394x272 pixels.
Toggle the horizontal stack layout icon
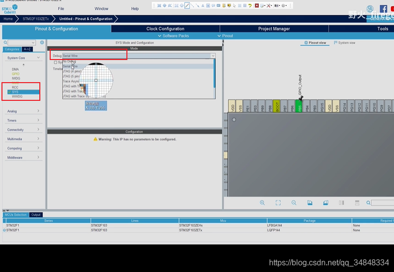pyautogui.click(x=357, y=203)
